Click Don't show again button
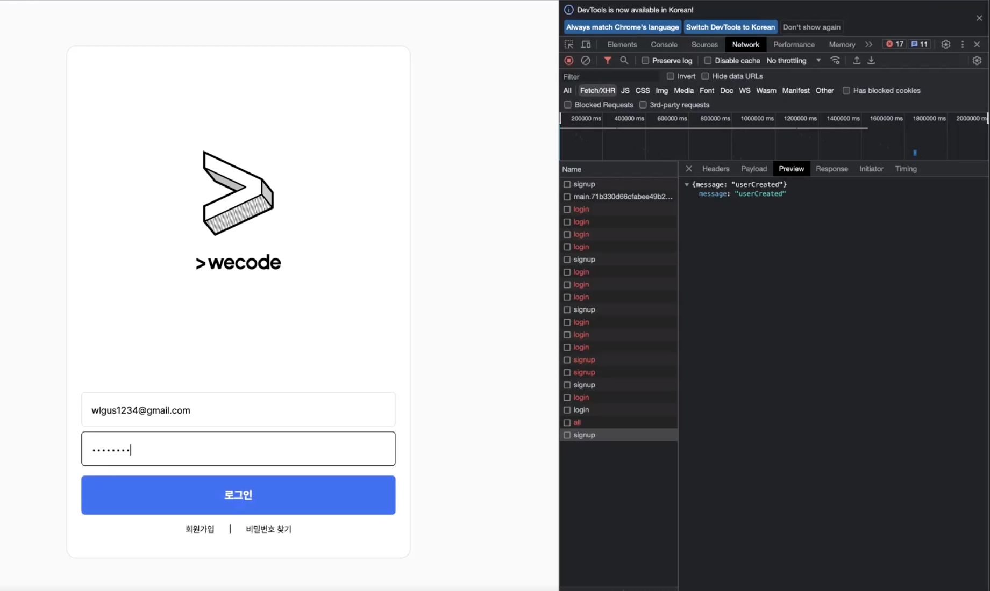The width and height of the screenshot is (990, 591). (x=811, y=27)
